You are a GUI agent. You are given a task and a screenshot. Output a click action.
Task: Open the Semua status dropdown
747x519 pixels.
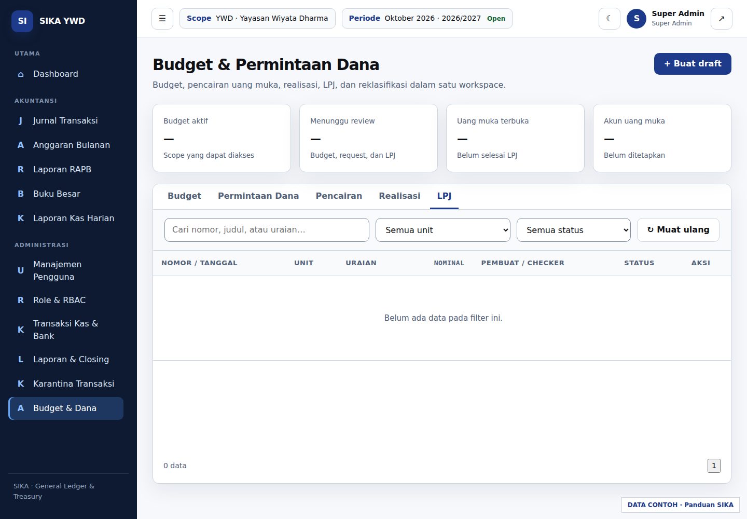coord(574,230)
